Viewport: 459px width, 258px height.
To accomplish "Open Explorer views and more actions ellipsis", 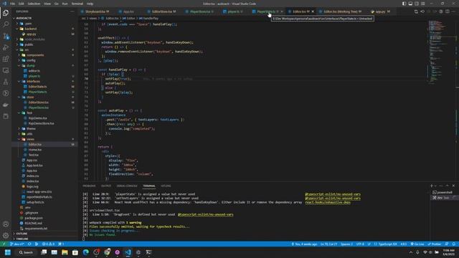I will pyautogui.click(x=72, y=11).
